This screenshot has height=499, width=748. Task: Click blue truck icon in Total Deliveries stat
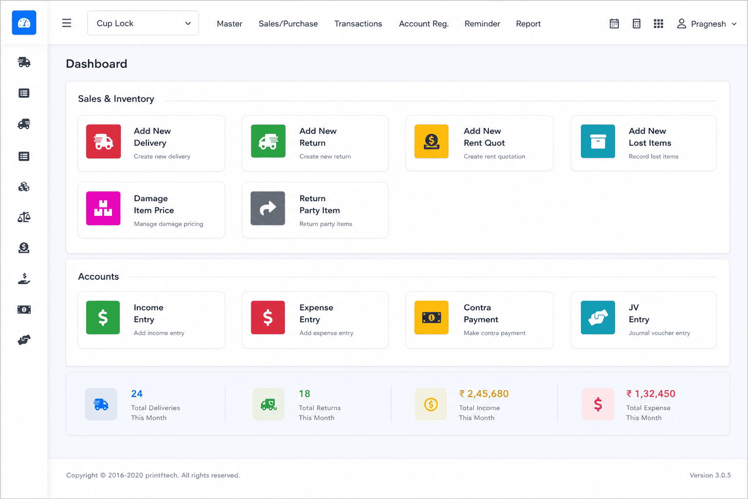tap(101, 404)
